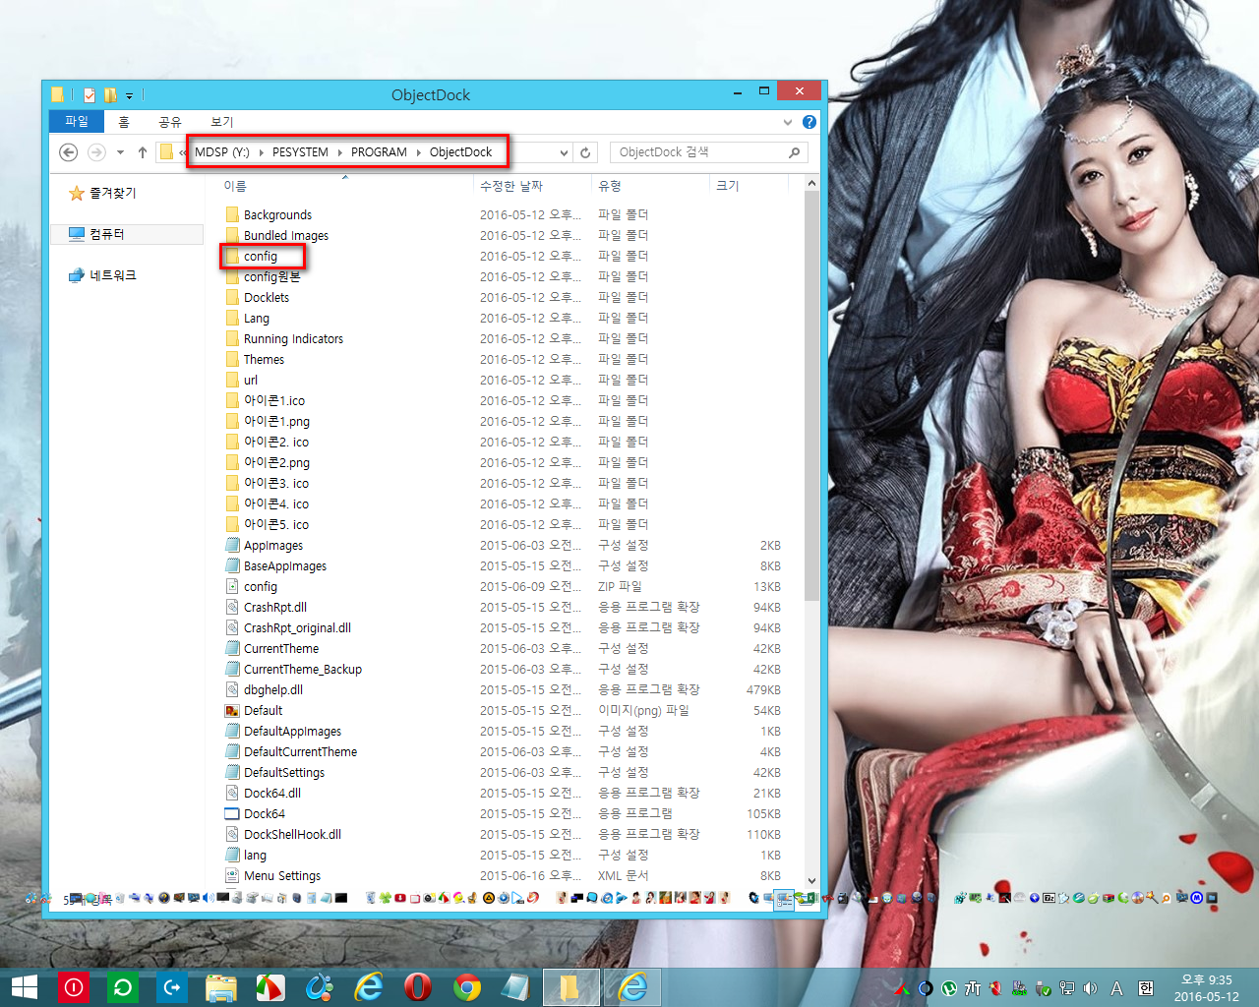
Task: Click the Back navigation arrow
Action: tap(68, 152)
